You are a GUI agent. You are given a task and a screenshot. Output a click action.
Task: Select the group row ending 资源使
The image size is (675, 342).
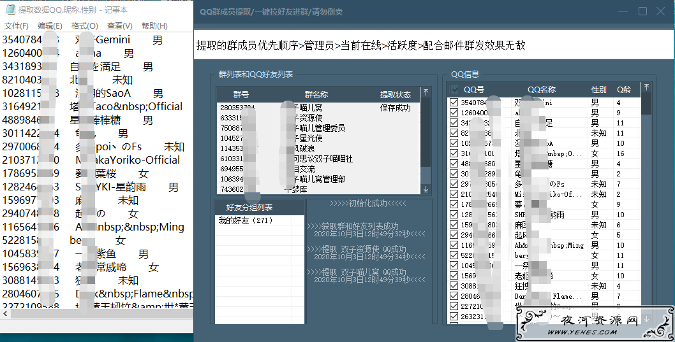[x=318, y=118]
